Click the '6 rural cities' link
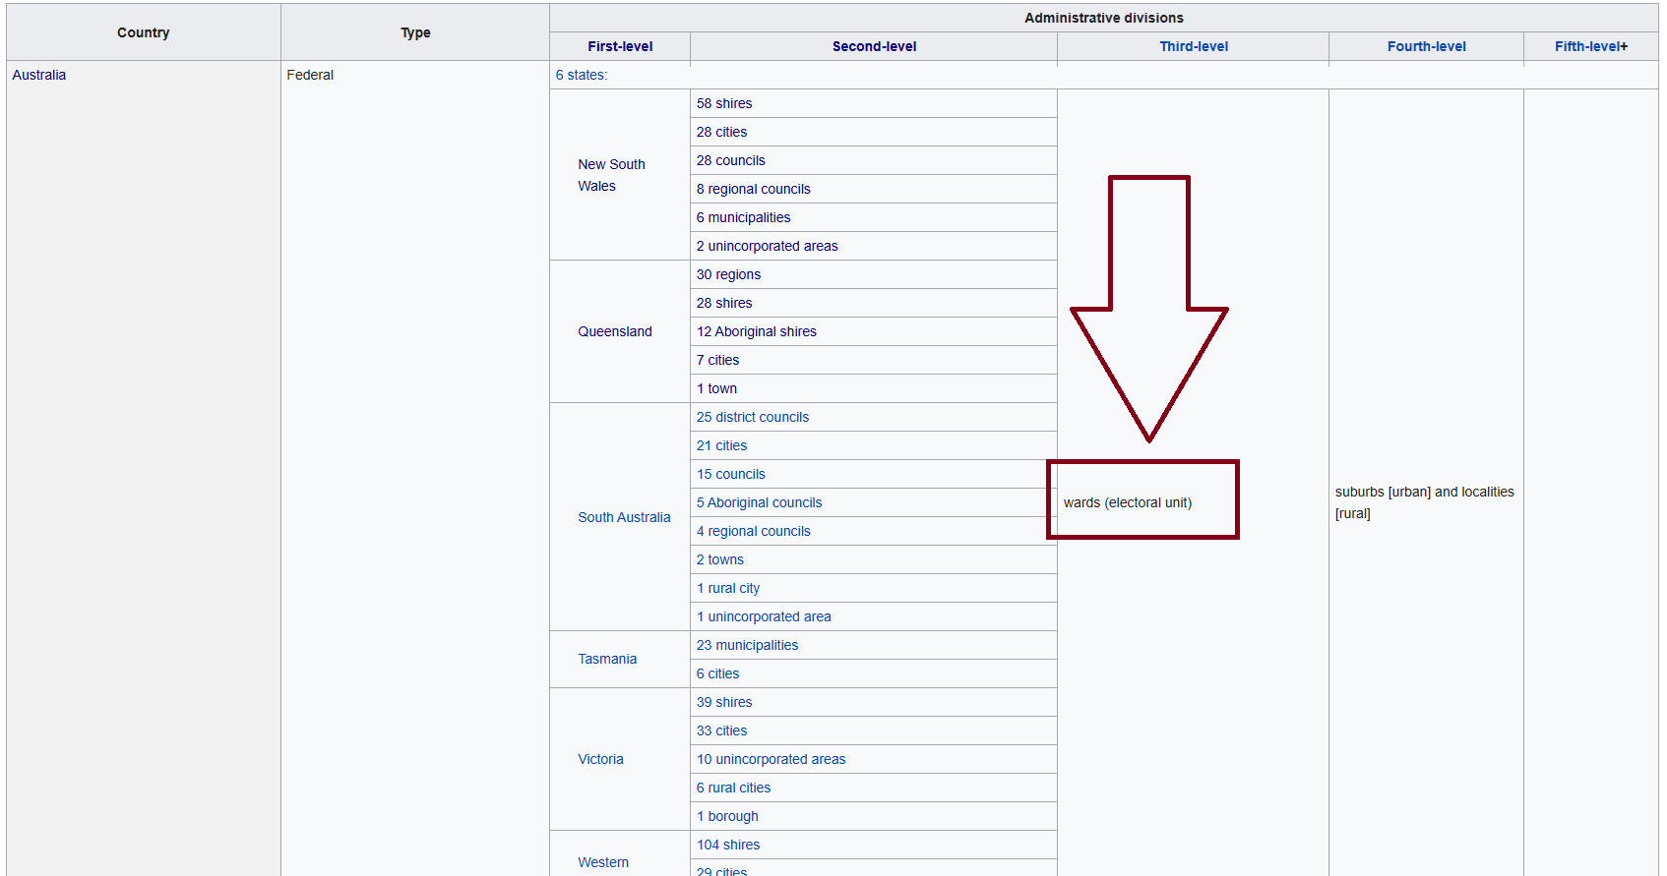Viewport: 1667px width, 876px height. pyautogui.click(x=733, y=788)
